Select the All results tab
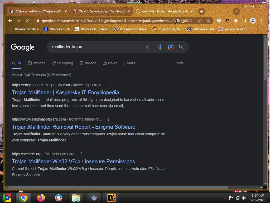The height and width of the screenshot is (203, 270). 17,63
